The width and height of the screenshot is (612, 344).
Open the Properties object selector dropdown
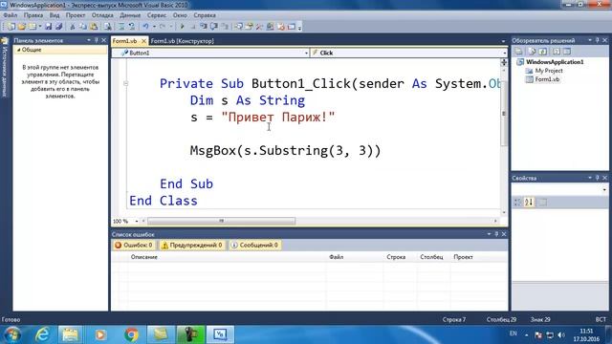604,189
